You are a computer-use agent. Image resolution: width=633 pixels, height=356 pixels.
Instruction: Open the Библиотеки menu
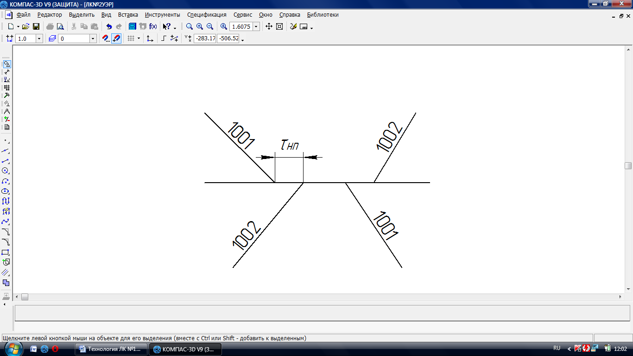tap(323, 15)
